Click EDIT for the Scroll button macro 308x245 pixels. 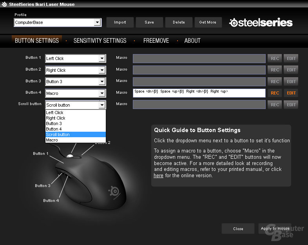(x=291, y=105)
